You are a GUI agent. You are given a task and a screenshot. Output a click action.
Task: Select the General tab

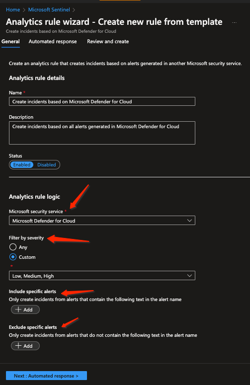(x=10, y=42)
